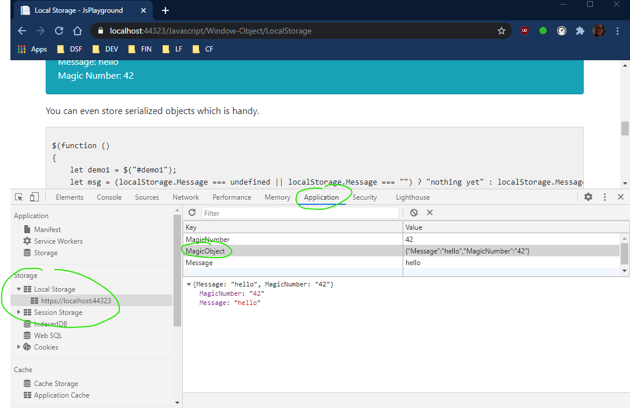Click the inspect element picker icon
Viewport: 630px width, 408px height.
point(19,197)
